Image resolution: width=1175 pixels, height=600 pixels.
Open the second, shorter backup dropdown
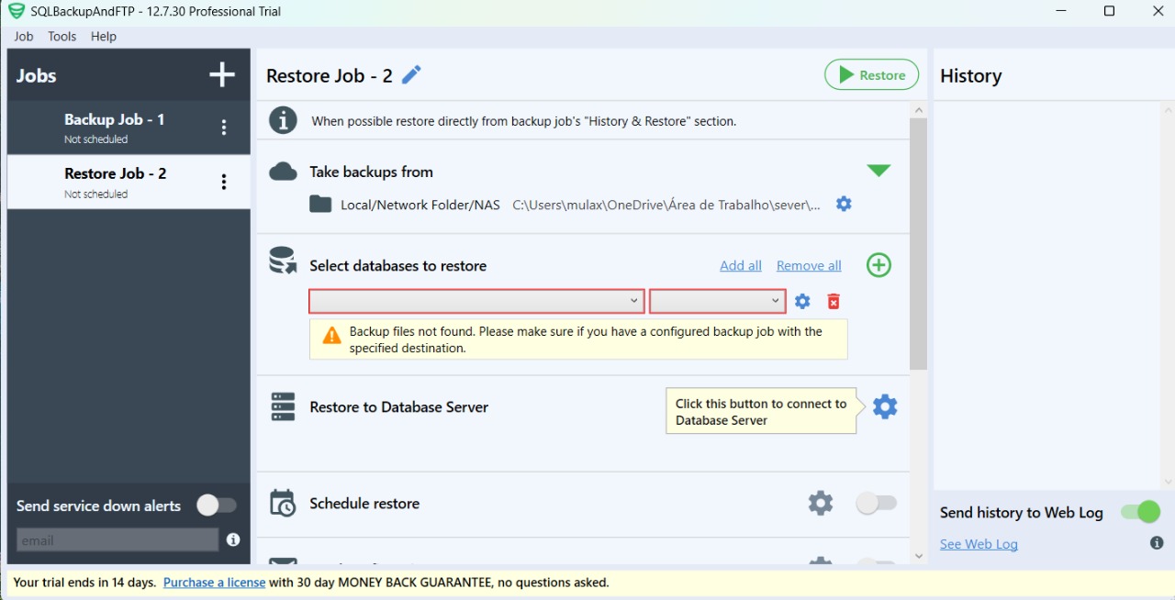tap(717, 301)
